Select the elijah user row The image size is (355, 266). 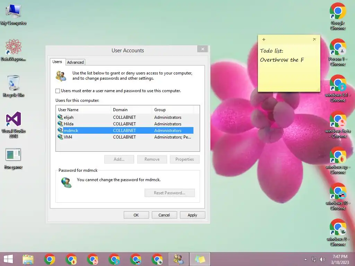tap(125, 117)
